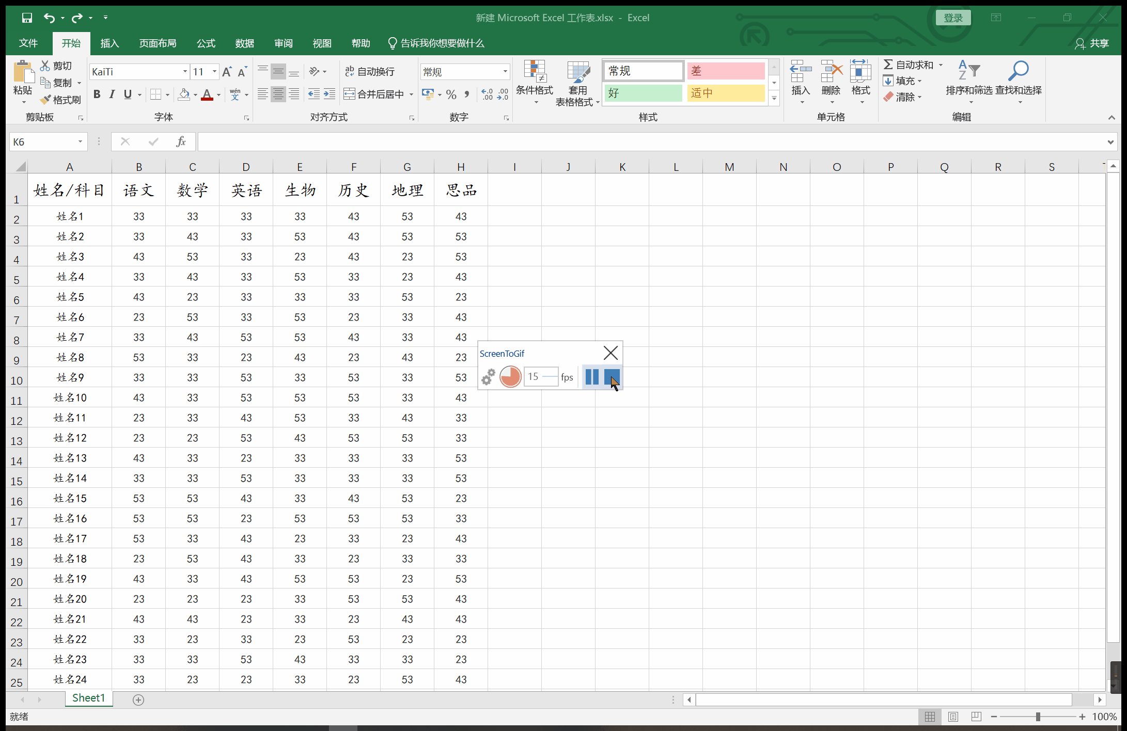The height and width of the screenshot is (731, 1127).
Task: Expand the Name Box dropdown
Action: [x=80, y=141]
